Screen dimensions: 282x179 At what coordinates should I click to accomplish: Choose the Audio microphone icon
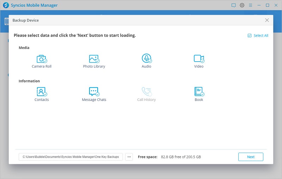click(x=146, y=58)
